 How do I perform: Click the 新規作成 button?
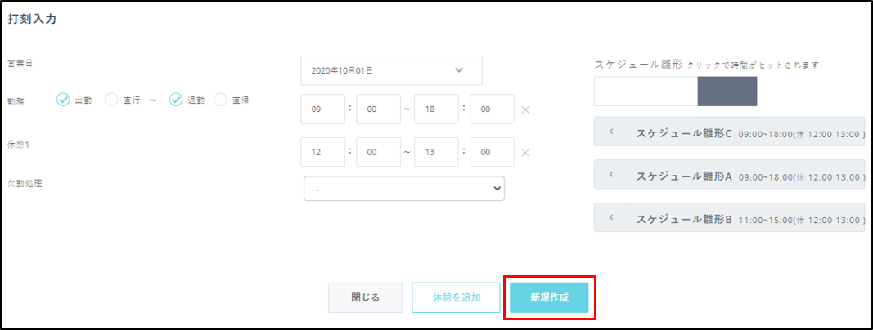tap(549, 298)
